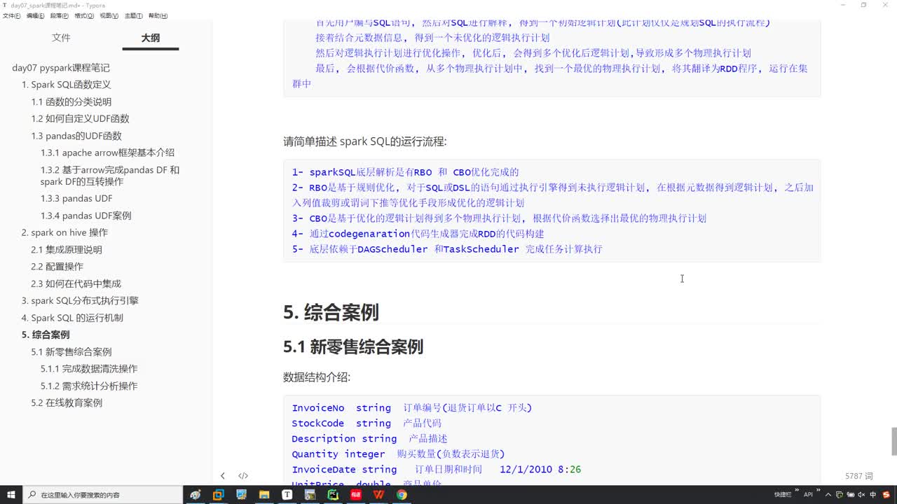
Task: Open the 帮助(H) menu
Action: (158, 15)
